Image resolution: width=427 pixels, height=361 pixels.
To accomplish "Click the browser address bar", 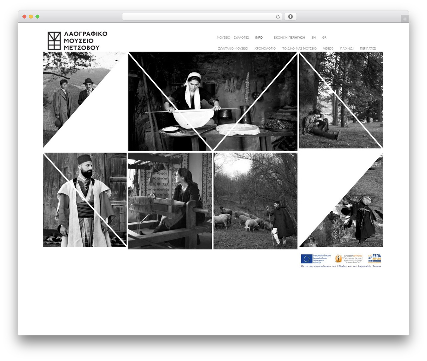I will click(202, 17).
